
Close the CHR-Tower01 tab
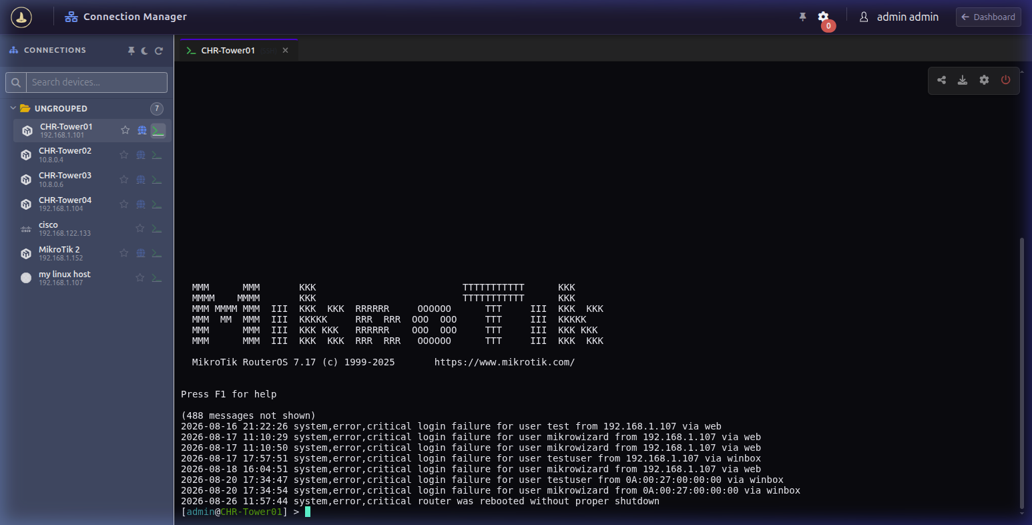pyautogui.click(x=285, y=51)
